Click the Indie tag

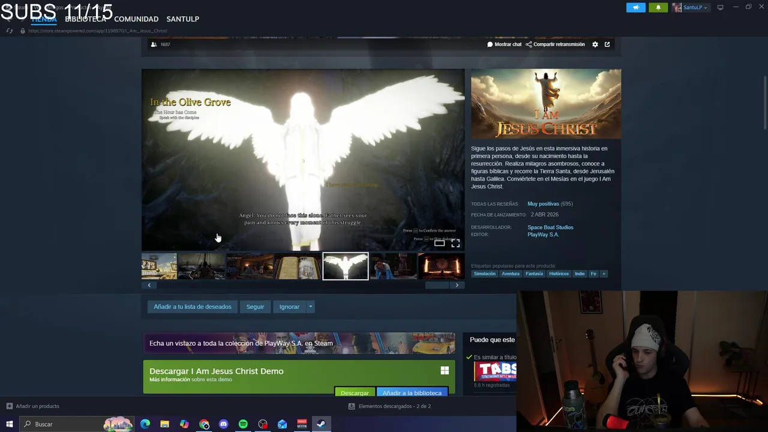[580, 274]
